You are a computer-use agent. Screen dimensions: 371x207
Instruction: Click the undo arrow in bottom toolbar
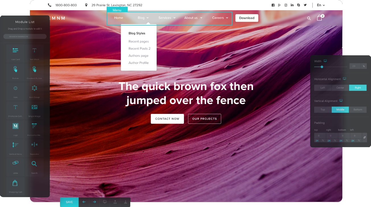(x=84, y=202)
